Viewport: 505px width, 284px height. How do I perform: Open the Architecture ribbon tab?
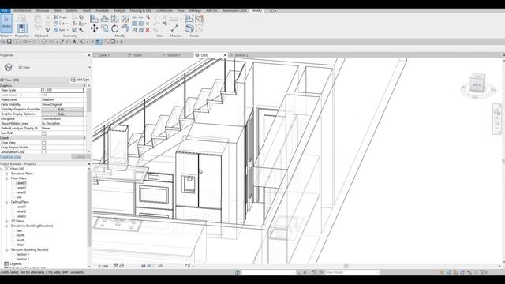22,10
